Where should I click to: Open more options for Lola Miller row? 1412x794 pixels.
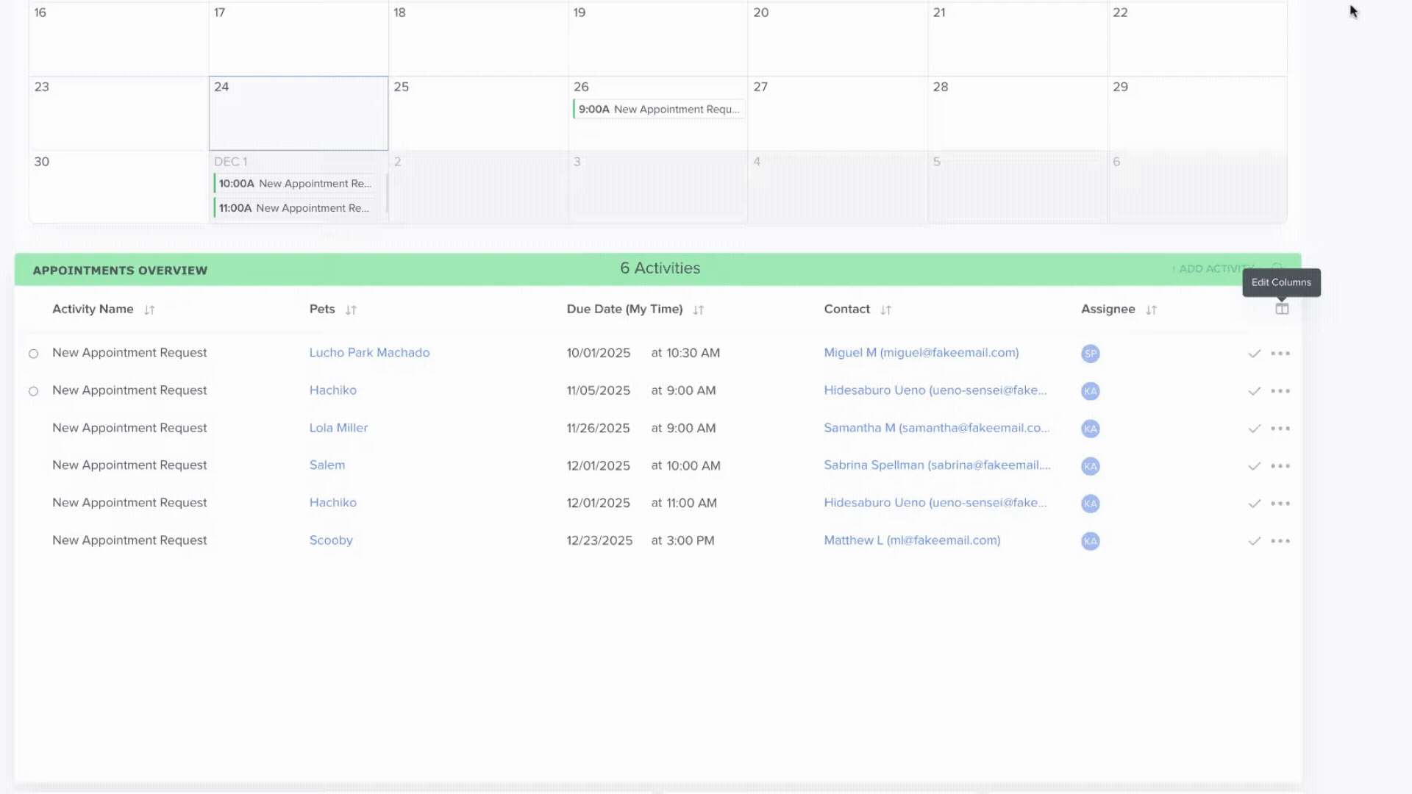point(1280,429)
